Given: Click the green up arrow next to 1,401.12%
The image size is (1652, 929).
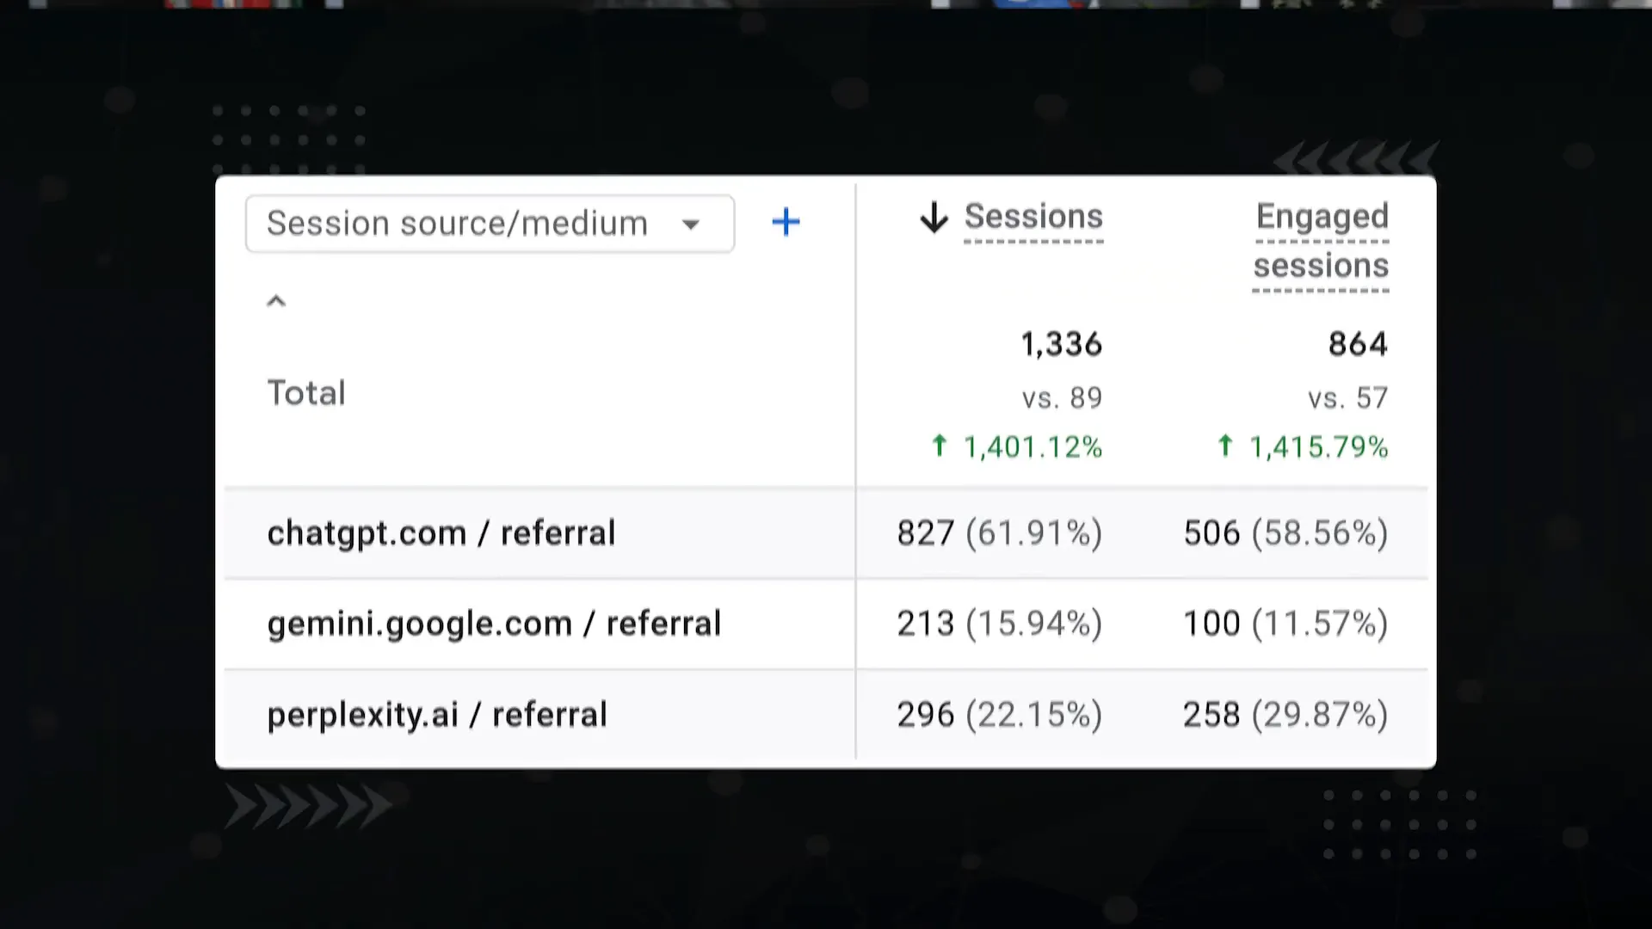Looking at the screenshot, I should (938, 446).
